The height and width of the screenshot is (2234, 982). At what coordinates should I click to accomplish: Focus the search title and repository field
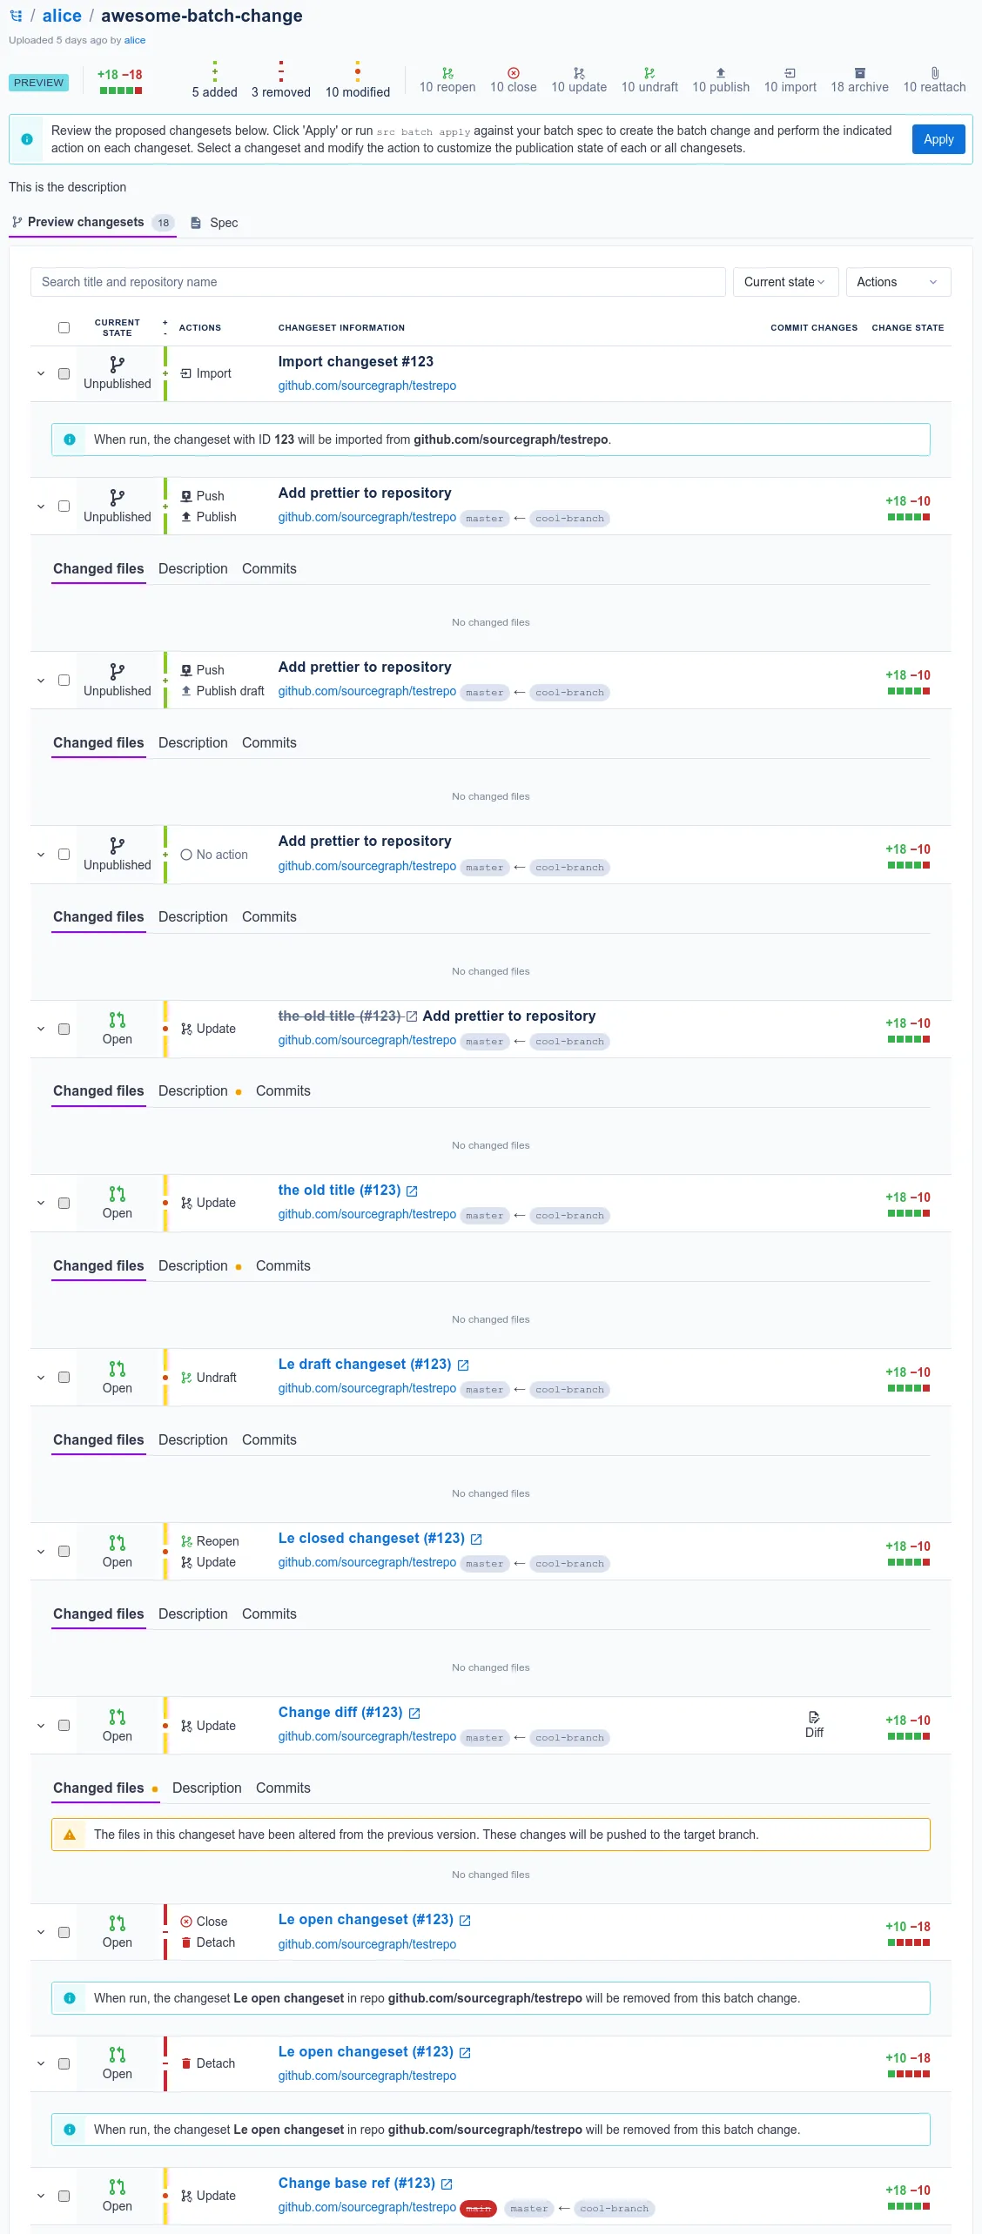pos(378,282)
